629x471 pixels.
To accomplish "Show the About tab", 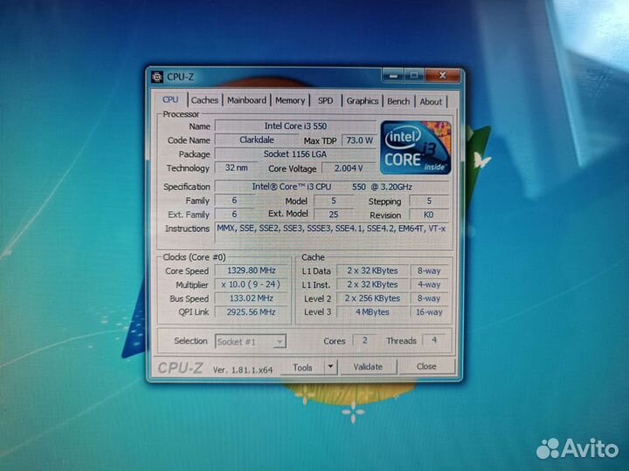I will (431, 102).
